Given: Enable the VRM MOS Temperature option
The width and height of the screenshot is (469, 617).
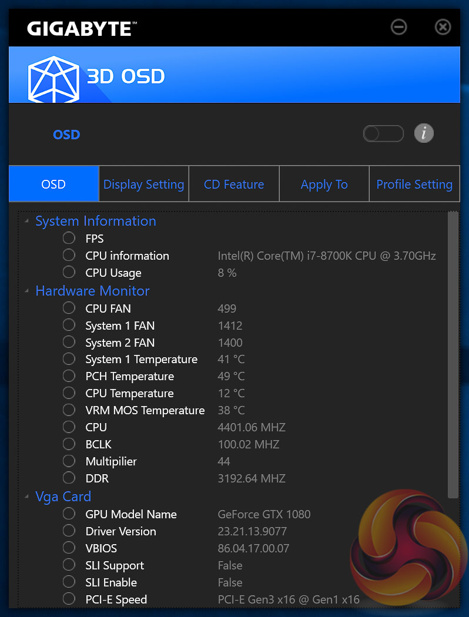Looking at the screenshot, I should [x=69, y=410].
